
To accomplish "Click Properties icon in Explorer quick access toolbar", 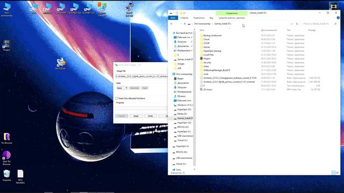I will pos(177,13).
